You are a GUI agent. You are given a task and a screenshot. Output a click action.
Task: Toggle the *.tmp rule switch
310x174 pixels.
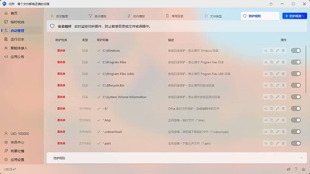(x=296, y=120)
